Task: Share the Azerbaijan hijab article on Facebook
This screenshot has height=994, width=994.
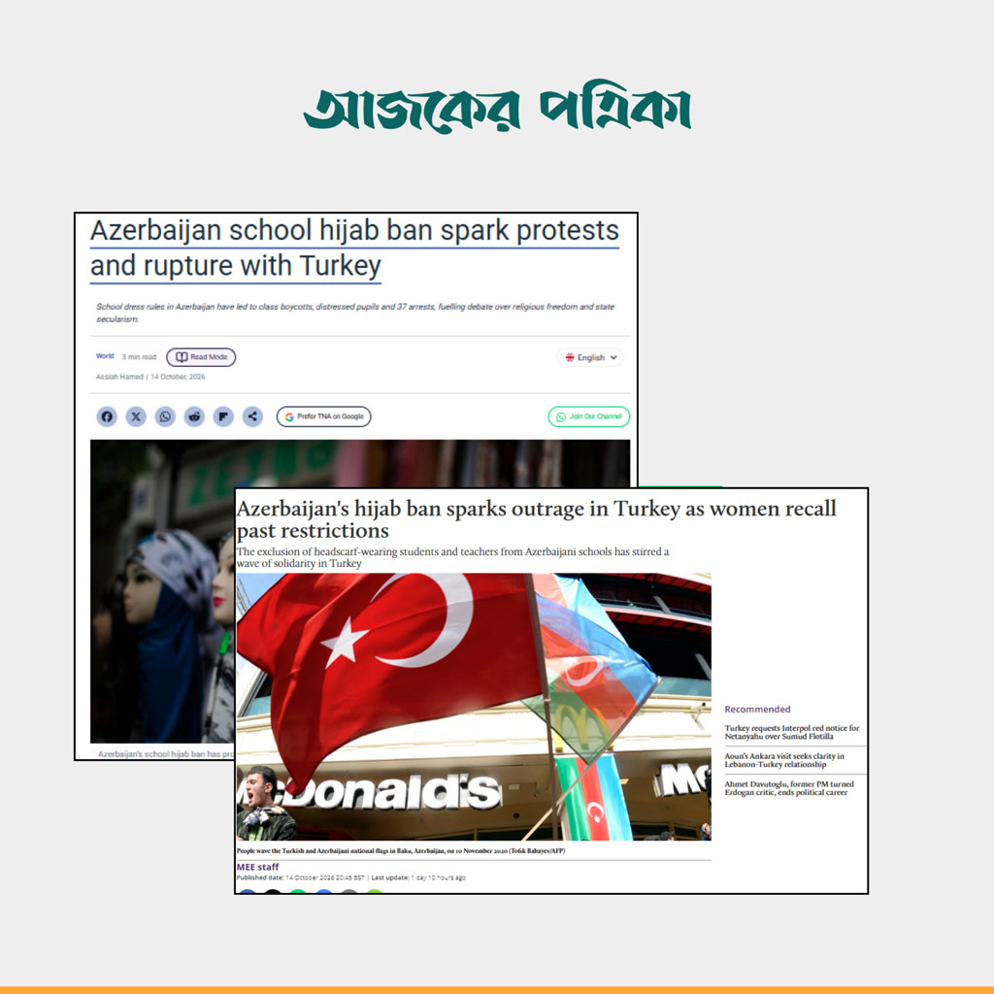Action: pos(107,416)
